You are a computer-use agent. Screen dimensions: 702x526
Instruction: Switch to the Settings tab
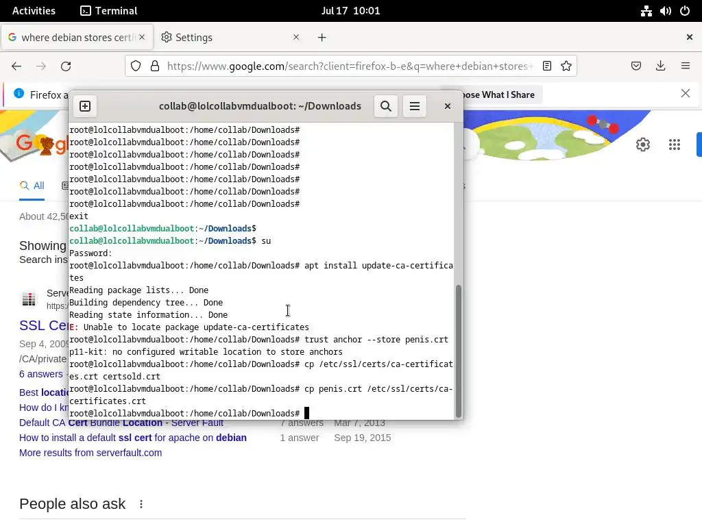click(230, 37)
